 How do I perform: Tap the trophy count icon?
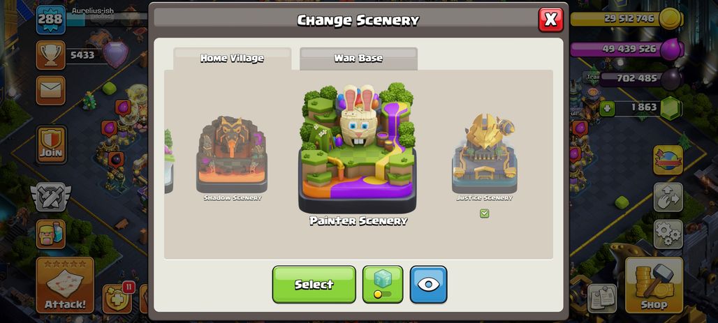tap(50, 55)
